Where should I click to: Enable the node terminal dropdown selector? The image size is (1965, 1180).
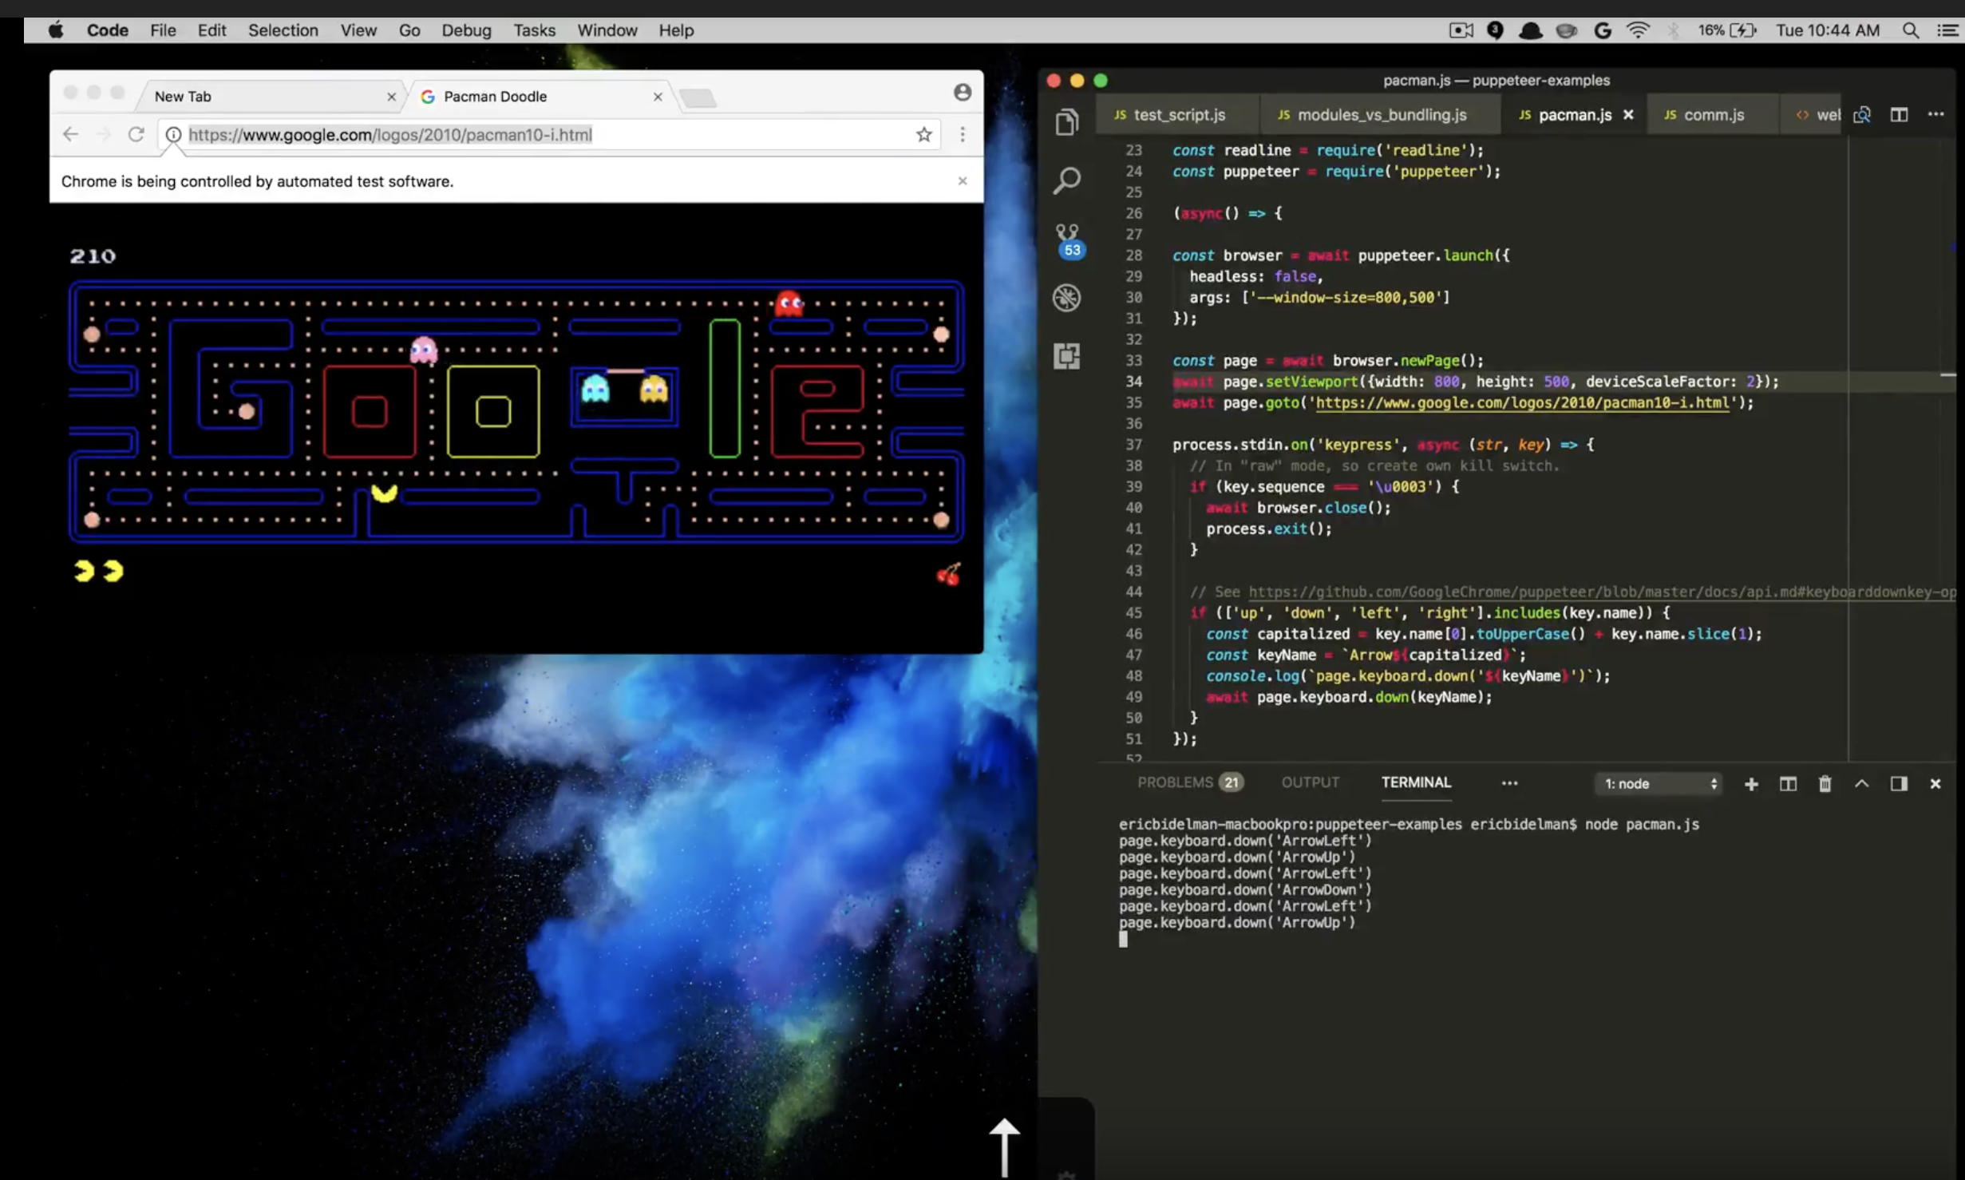[1660, 784]
